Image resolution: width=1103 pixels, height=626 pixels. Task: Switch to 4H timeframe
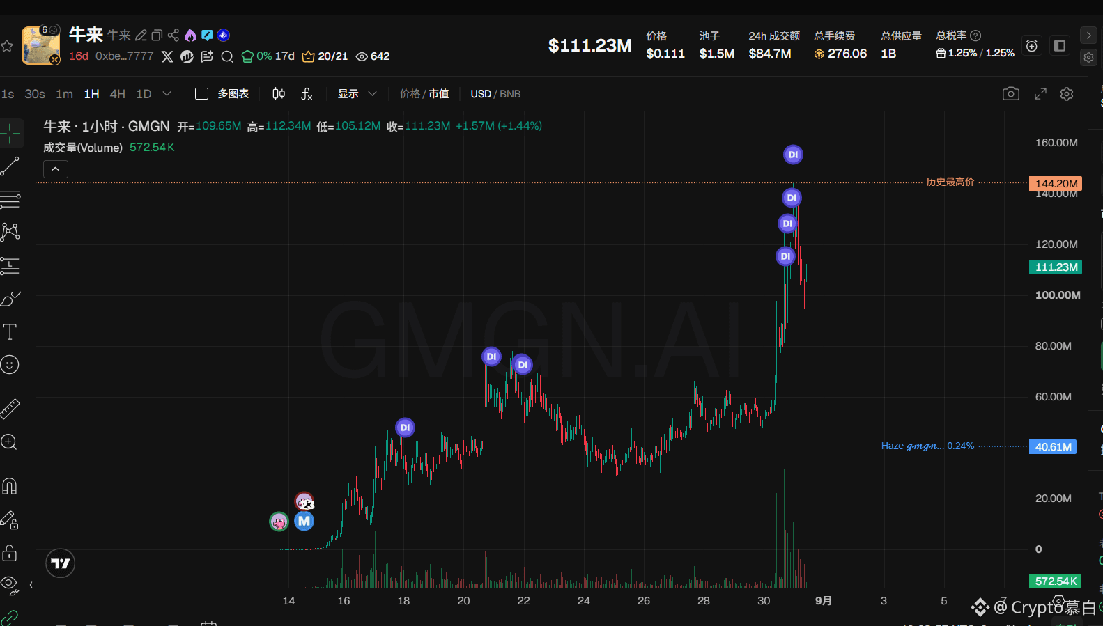tap(118, 94)
